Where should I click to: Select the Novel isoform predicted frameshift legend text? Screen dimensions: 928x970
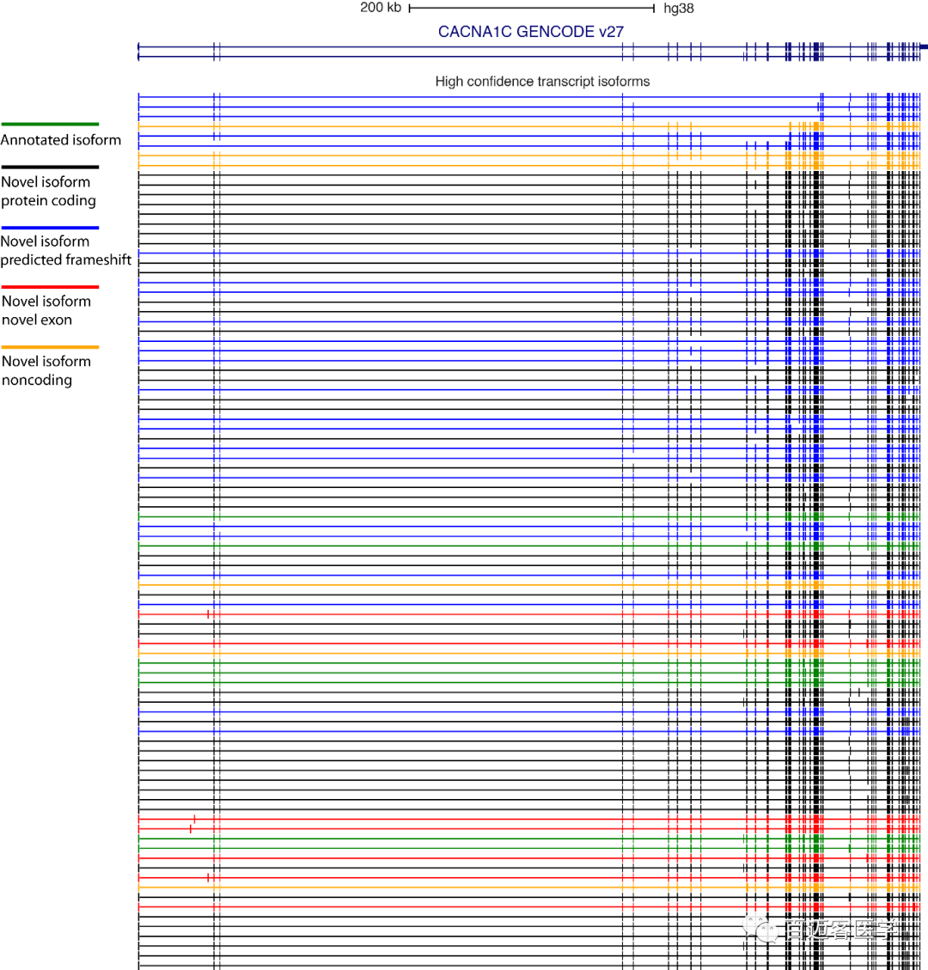66,251
